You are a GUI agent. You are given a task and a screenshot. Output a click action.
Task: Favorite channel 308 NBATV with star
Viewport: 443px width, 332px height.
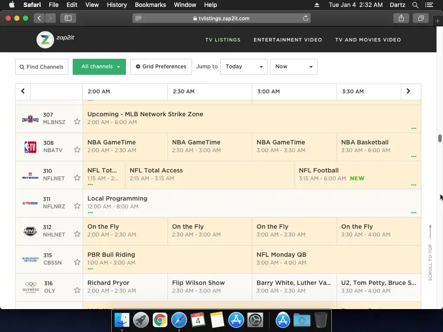tap(77, 150)
